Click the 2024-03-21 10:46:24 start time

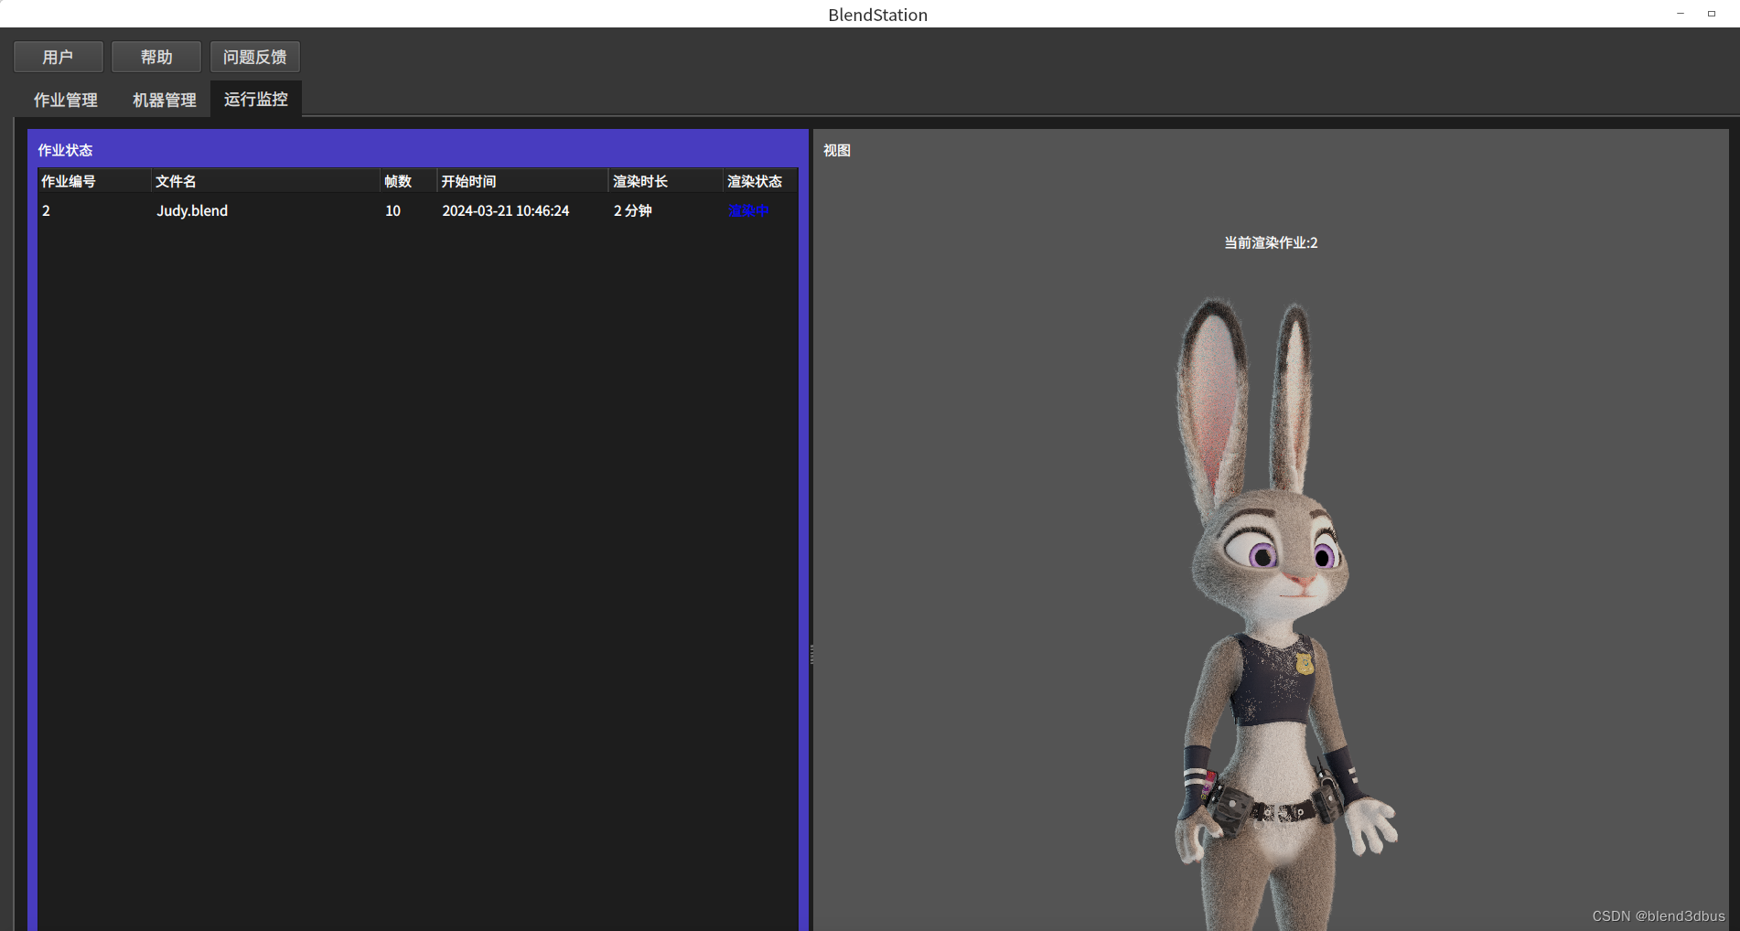pyautogui.click(x=506, y=210)
